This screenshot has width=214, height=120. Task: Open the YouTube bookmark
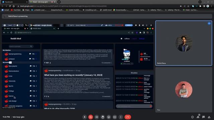click(x=16, y=10)
